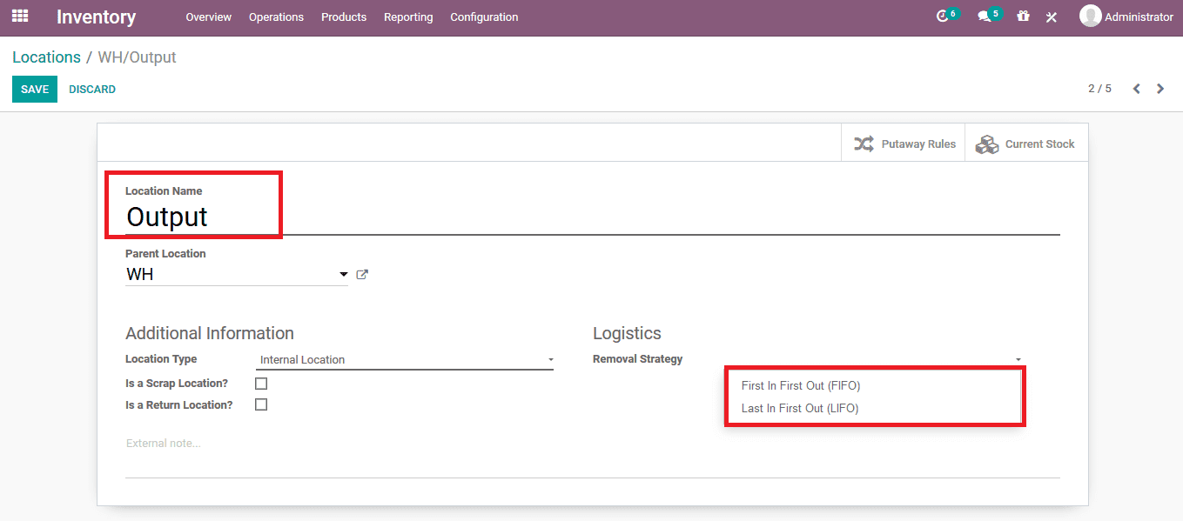1183x521 pixels.
Task: Click the SAVE button
Action: click(35, 89)
